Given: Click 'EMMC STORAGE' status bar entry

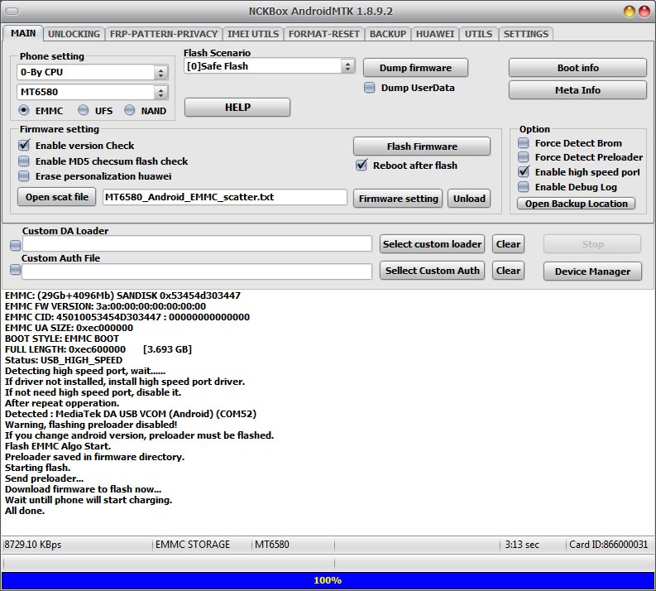Looking at the screenshot, I should click(x=193, y=545).
